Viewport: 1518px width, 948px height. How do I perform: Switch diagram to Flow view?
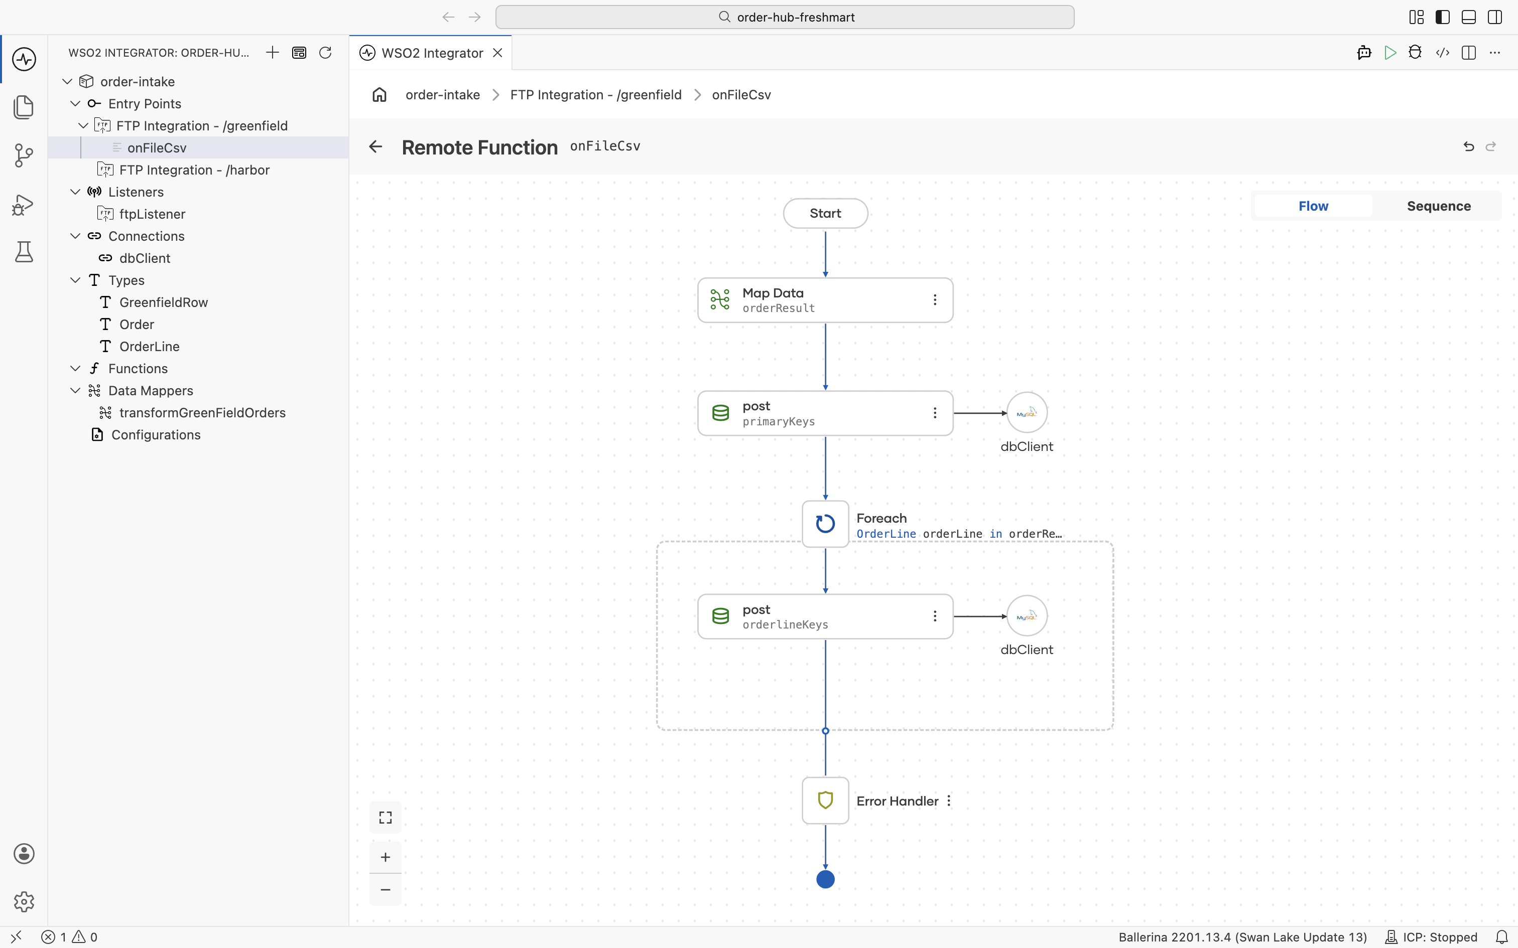[x=1313, y=206]
